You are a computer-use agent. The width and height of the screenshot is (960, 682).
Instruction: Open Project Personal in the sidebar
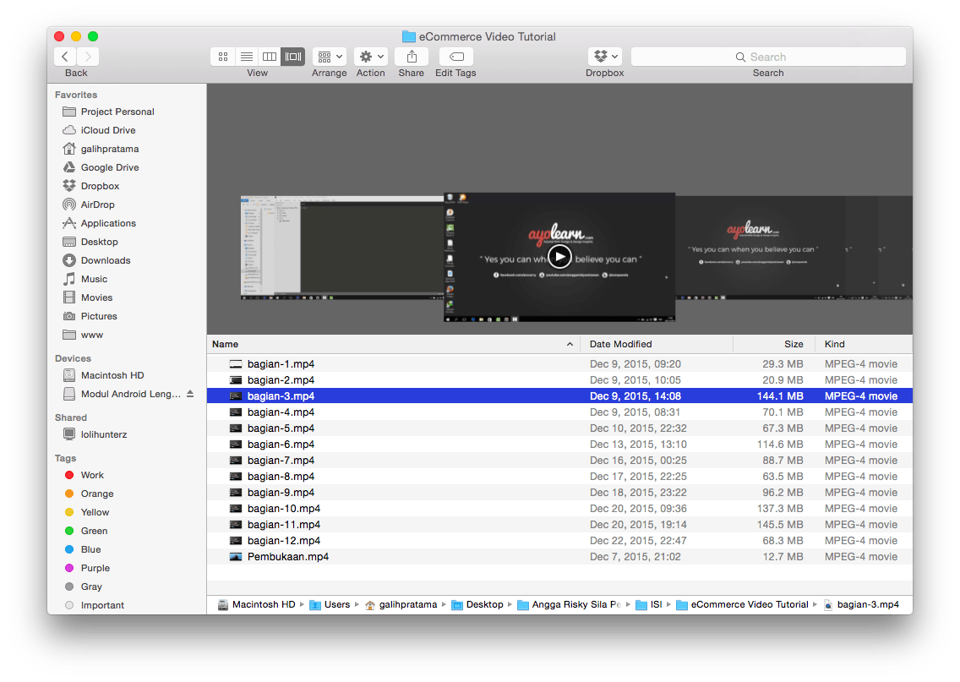point(108,112)
